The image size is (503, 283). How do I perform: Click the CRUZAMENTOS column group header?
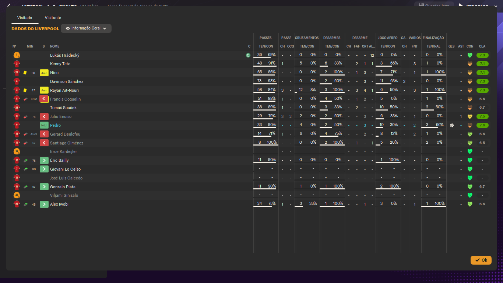click(x=307, y=38)
